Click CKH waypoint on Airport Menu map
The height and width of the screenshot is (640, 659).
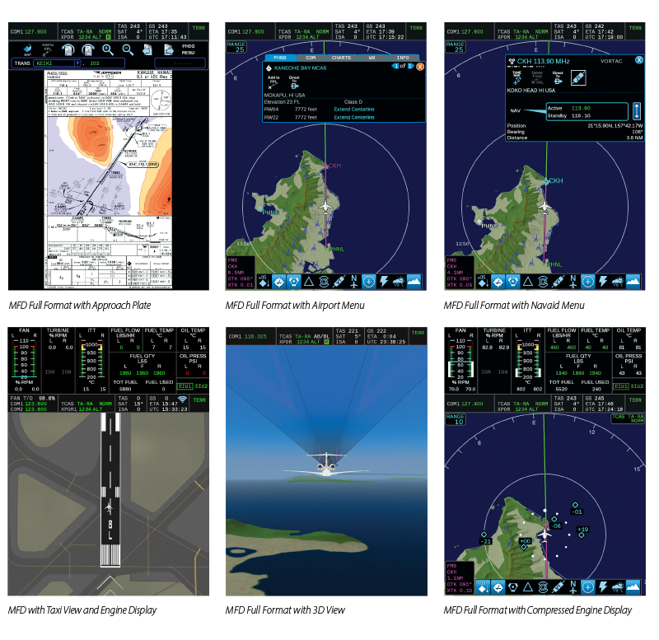[325, 166]
